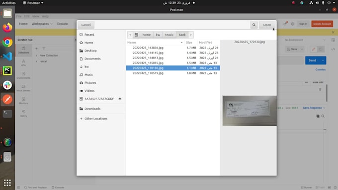The height and width of the screenshot is (190, 338).
Task: Navigate forward in the path bar
Action: click(191, 35)
